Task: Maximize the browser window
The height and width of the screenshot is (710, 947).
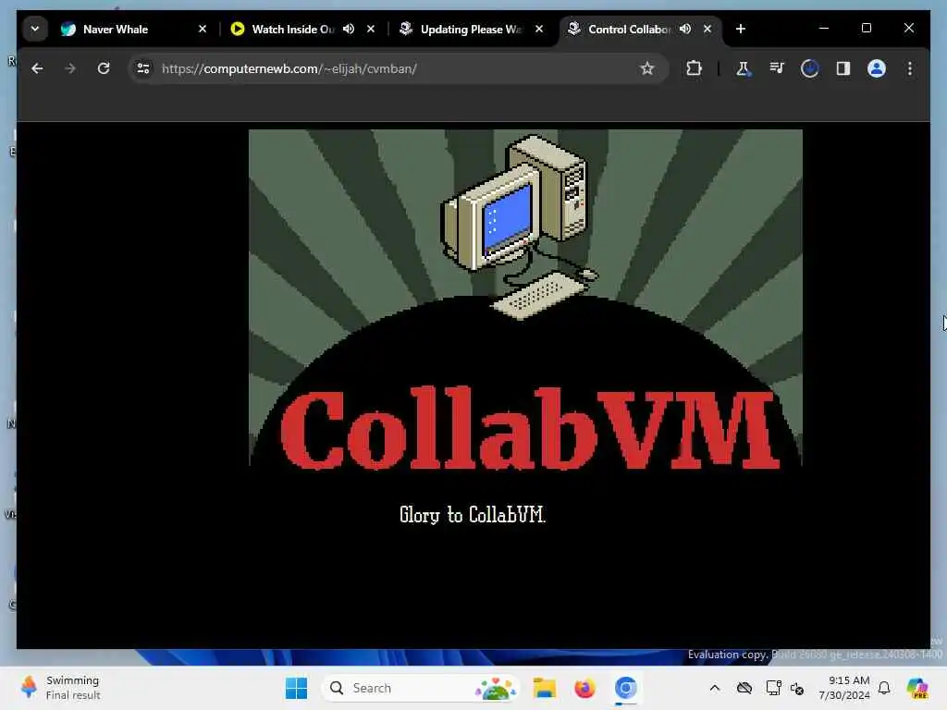Action: click(x=866, y=29)
